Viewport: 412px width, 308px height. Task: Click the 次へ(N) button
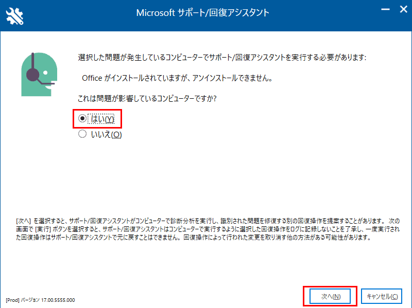[x=330, y=297]
